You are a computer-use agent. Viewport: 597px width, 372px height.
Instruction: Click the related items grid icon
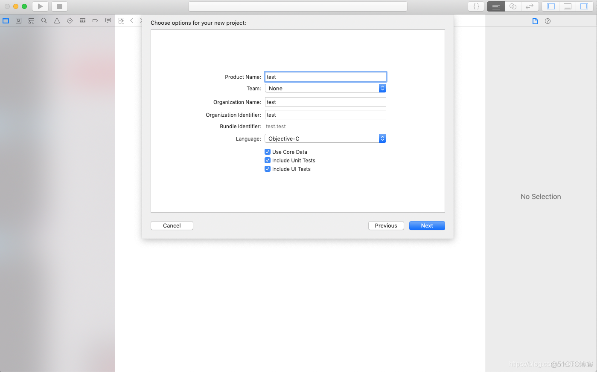tap(122, 20)
